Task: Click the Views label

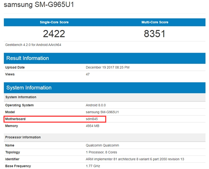Action: click(x=10, y=74)
